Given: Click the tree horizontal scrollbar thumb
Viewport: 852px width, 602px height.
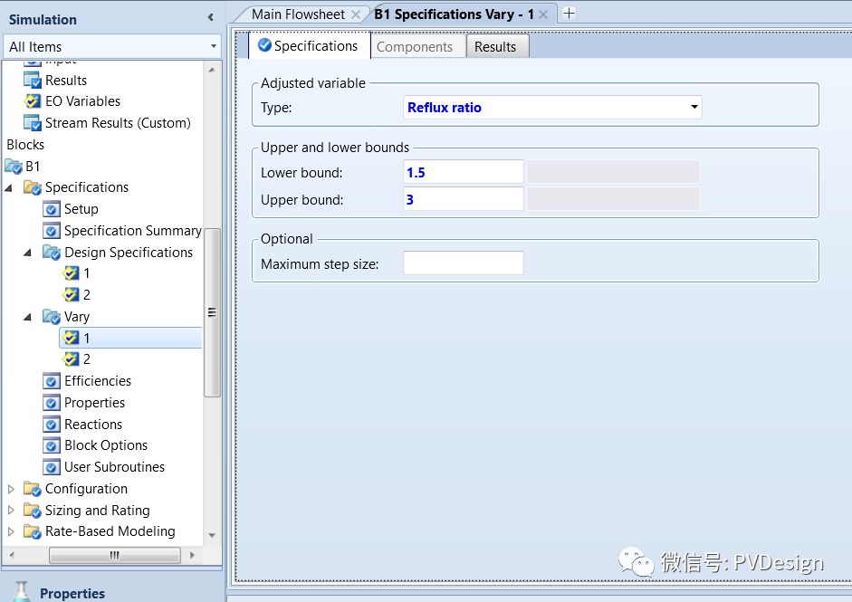Looking at the screenshot, I should (x=115, y=555).
